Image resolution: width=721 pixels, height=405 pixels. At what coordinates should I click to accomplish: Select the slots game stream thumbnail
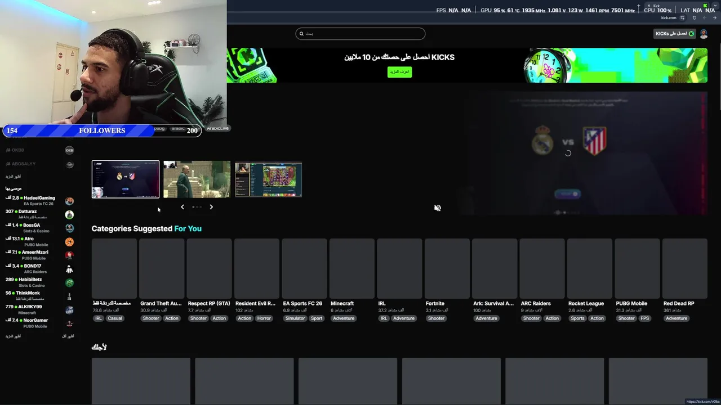point(268,179)
